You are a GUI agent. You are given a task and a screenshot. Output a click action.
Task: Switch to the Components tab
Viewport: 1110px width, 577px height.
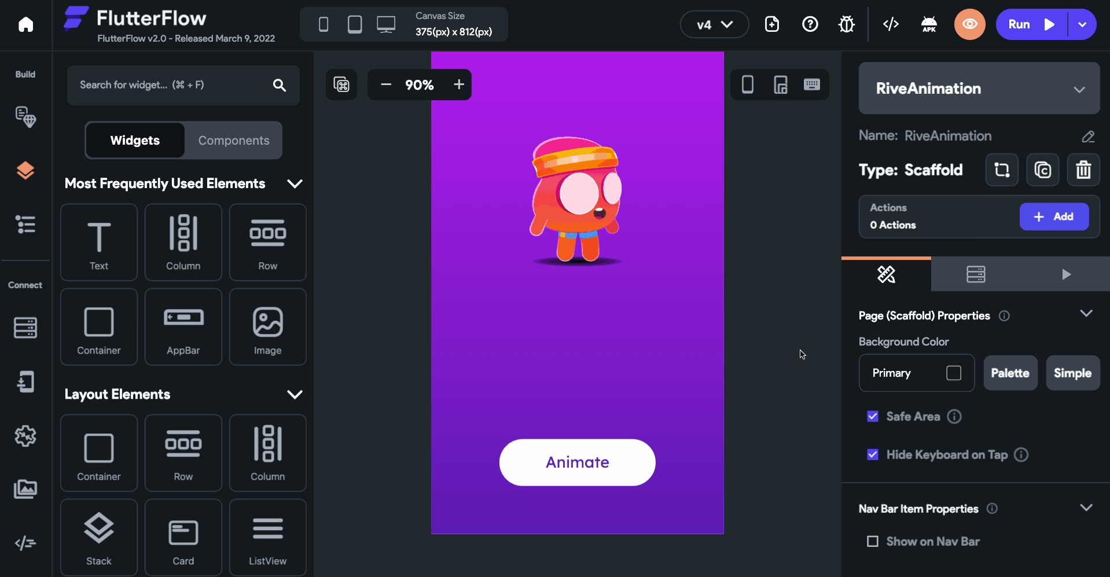[x=234, y=140]
